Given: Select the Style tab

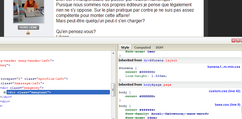Looking at the screenshot, I should tap(125, 47).
